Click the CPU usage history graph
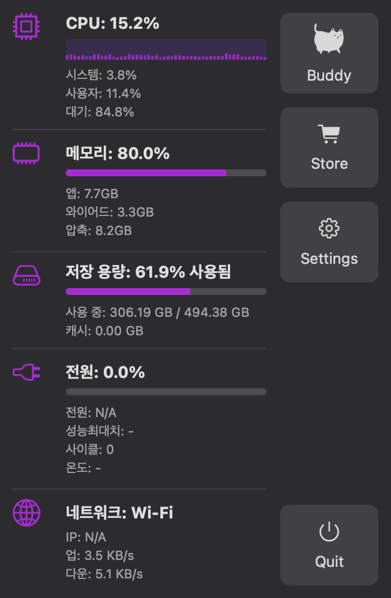Screen dimensions: 391x598 [166, 50]
